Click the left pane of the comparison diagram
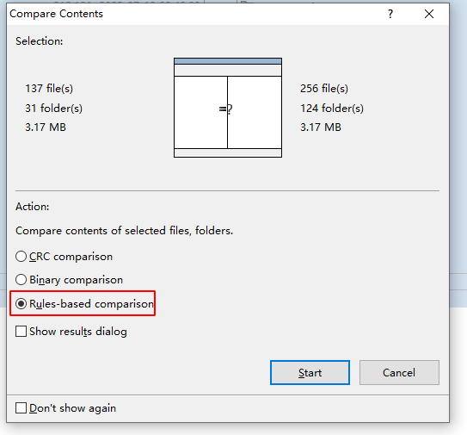The height and width of the screenshot is (435, 467). click(x=200, y=112)
